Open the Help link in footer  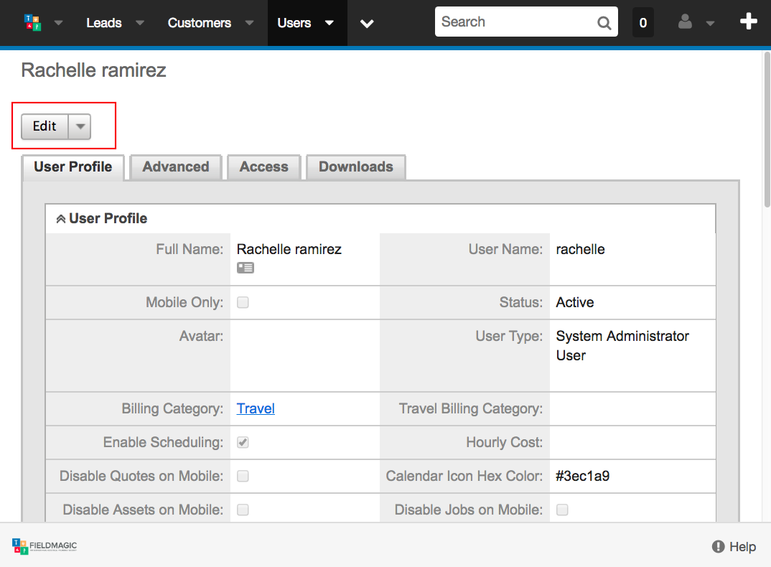[x=742, y=547]
